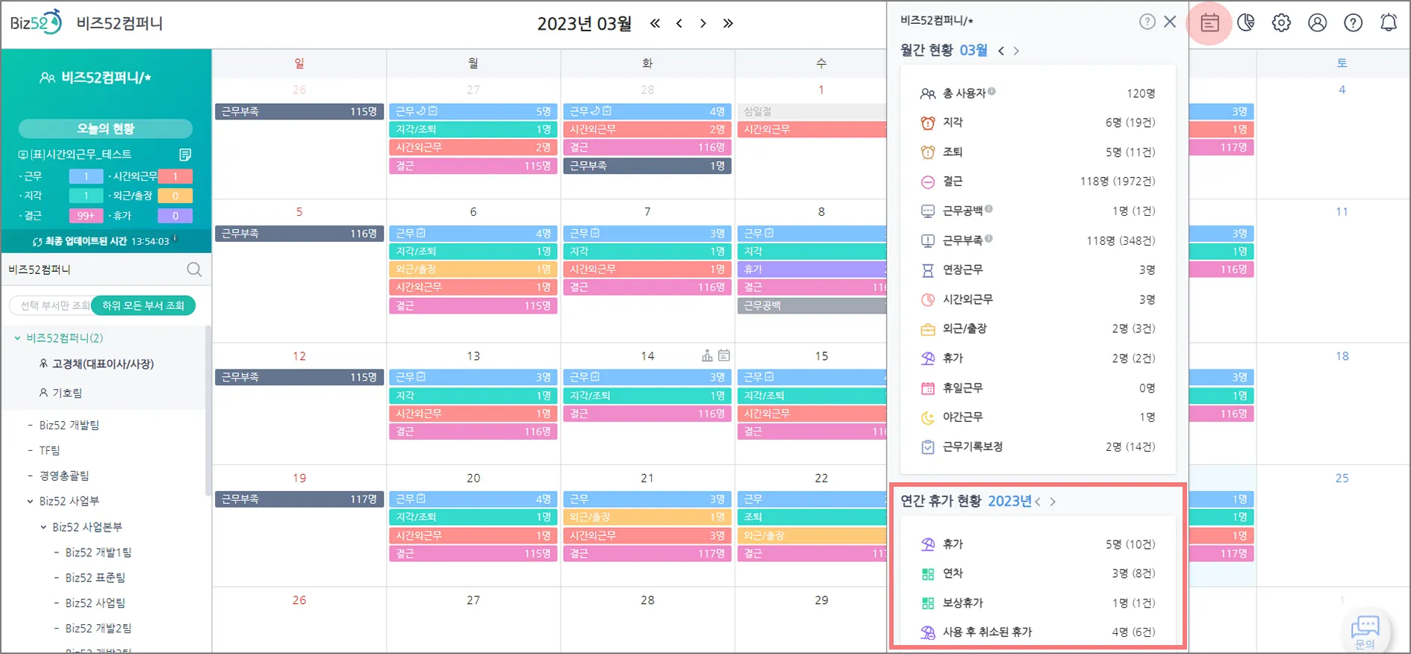Image resolution: width=1411 pixels, height=654 pixels.
Task: Click the blue 근무 count badge
Action: coord(86,176)
